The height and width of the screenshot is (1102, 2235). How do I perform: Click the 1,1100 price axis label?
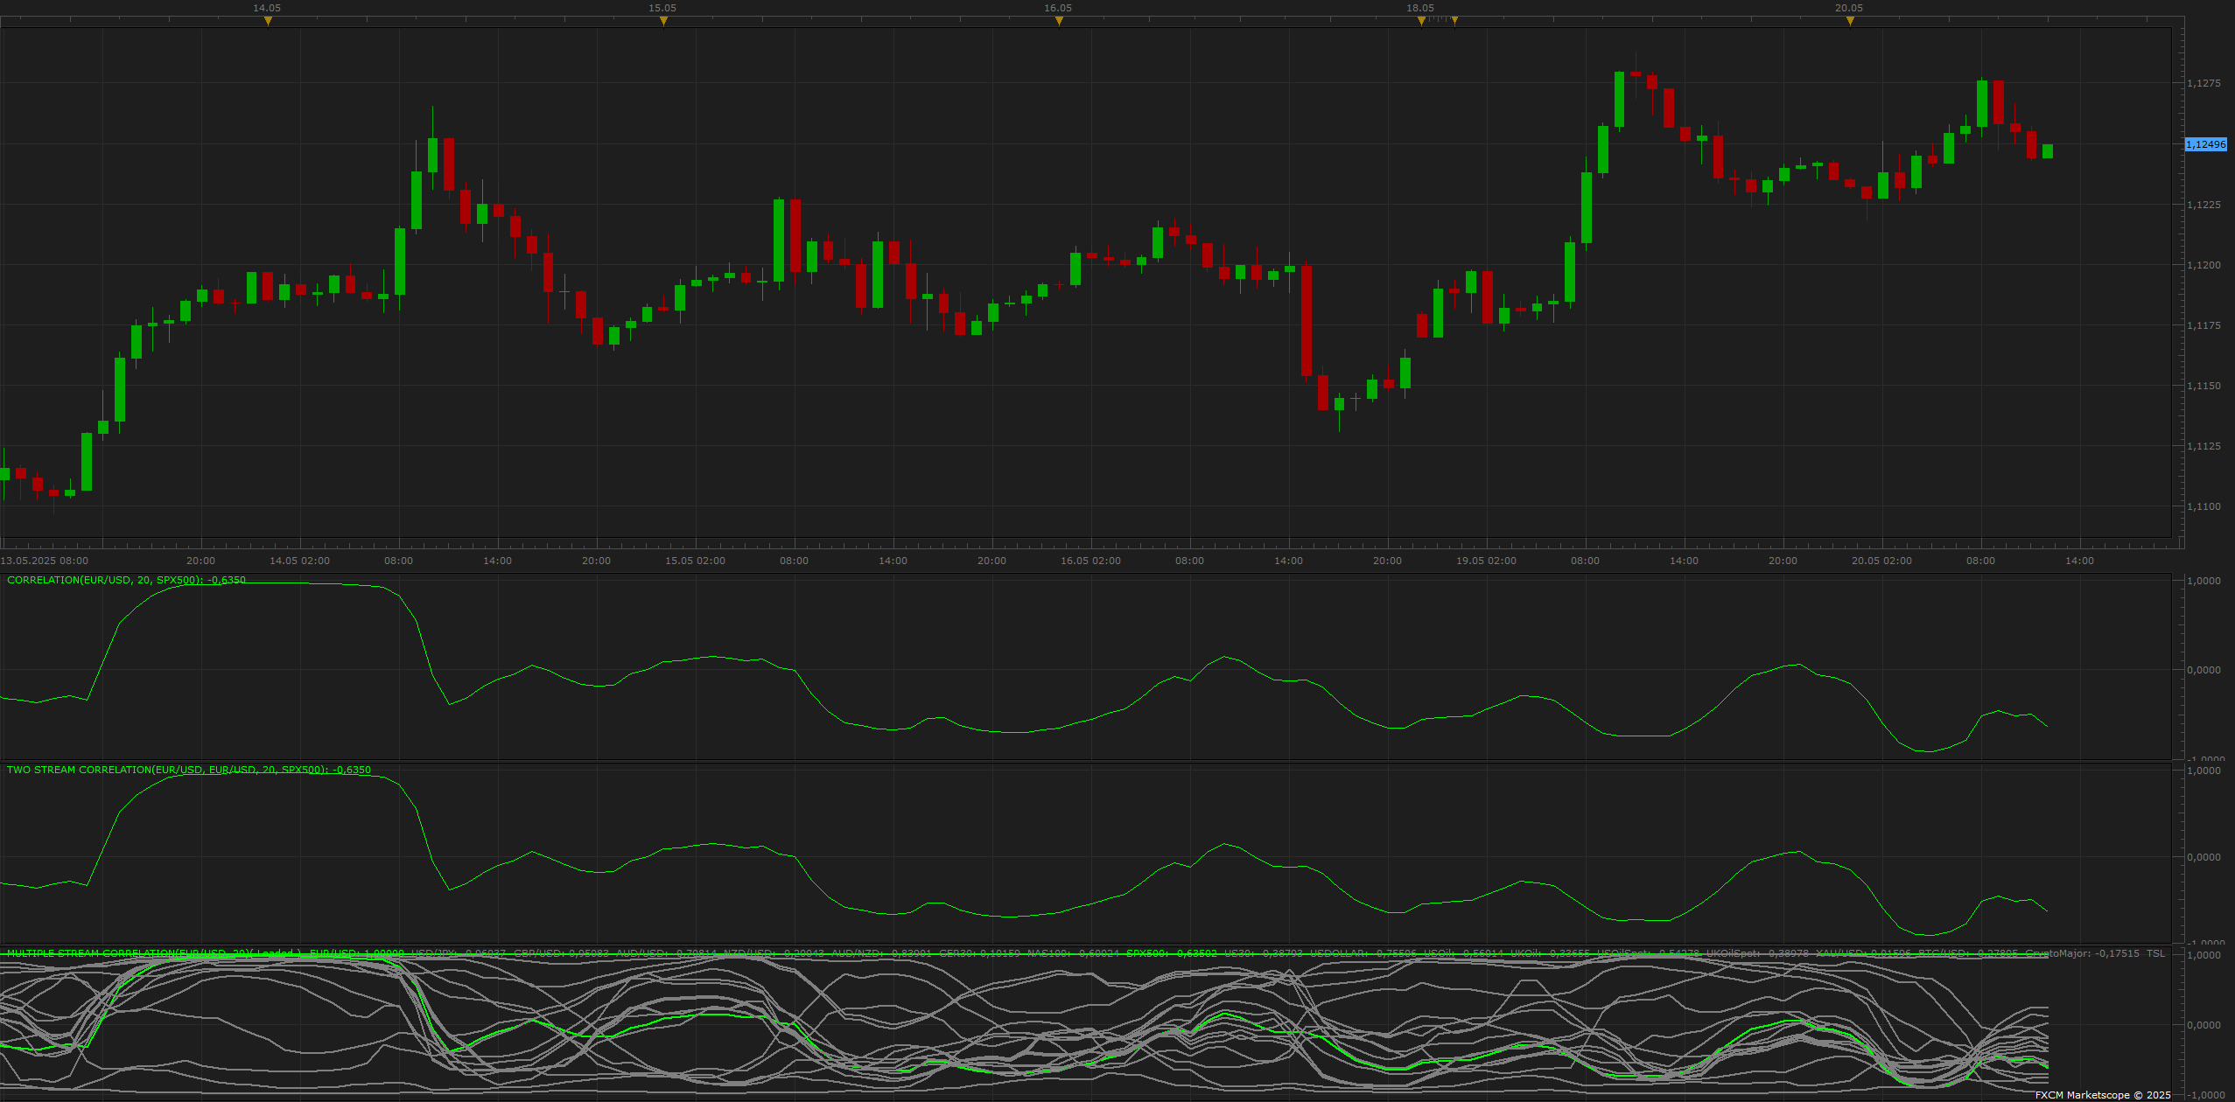2203,506
